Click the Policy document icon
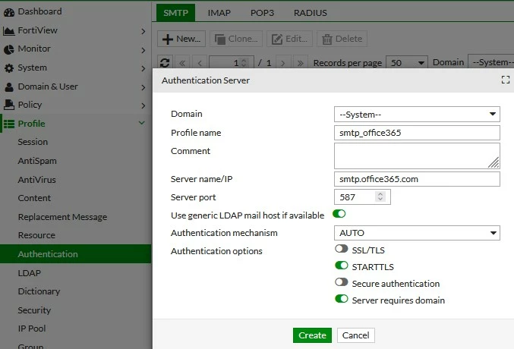The image size is (514, 349). 9,105
